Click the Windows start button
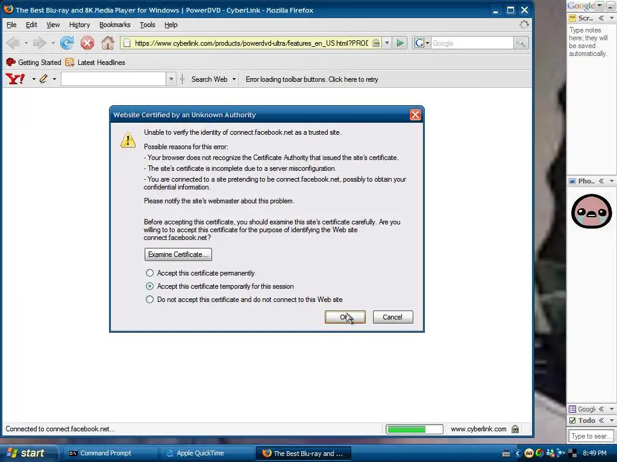Screen dimensions: 617x462 [29, 453]
